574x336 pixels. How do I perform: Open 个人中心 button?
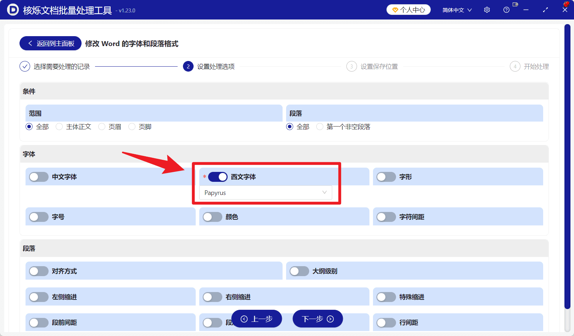[x=408, y=10]
